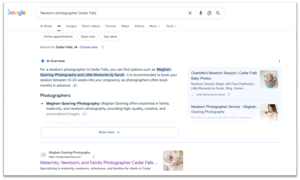
Task: Expand AI Overview with Show more
Action: click(x=109, y=132)
